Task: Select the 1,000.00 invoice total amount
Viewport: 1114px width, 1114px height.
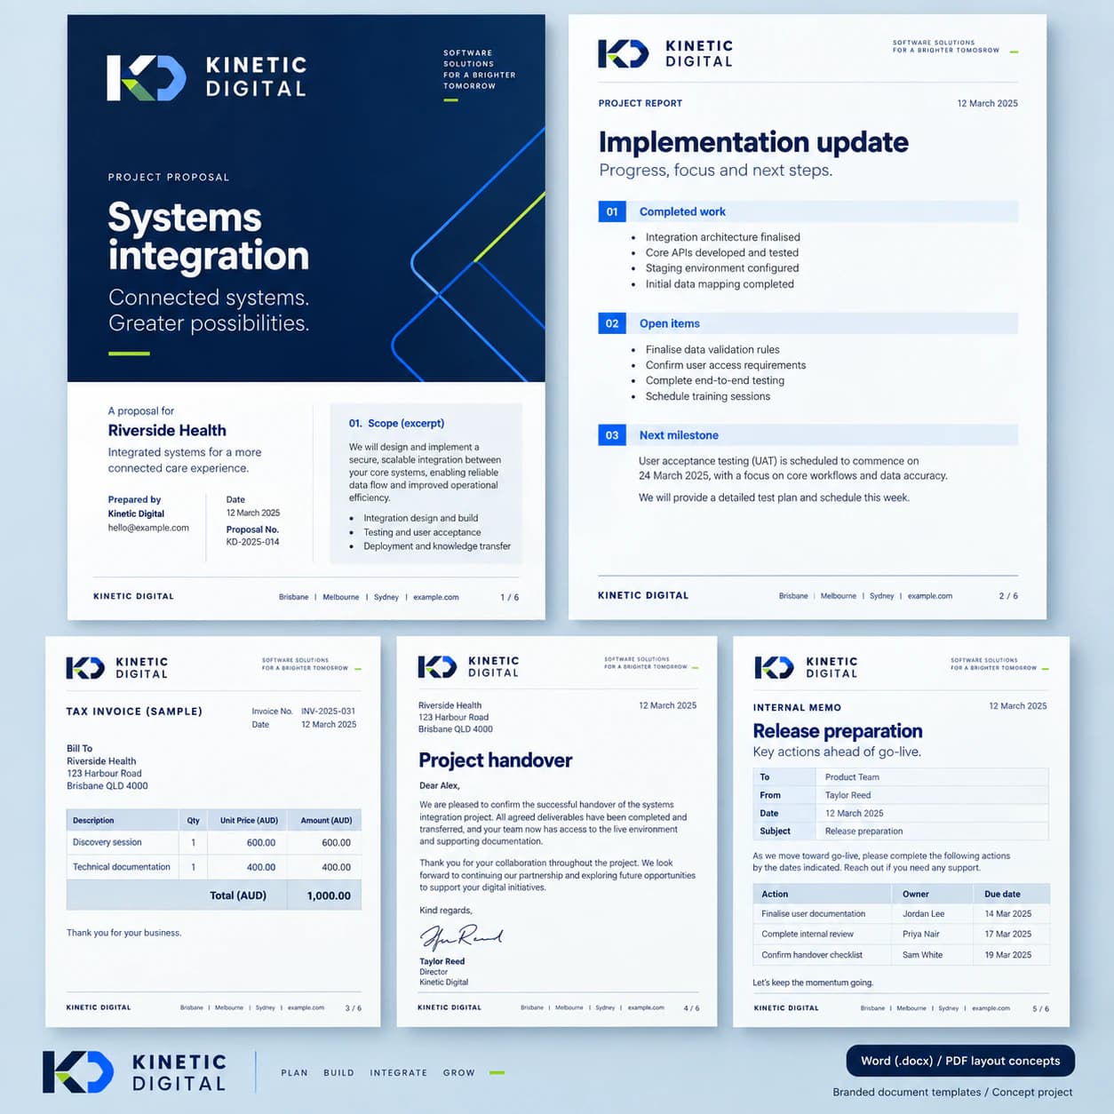Action: pyautogui.click(x=329, y=896)
